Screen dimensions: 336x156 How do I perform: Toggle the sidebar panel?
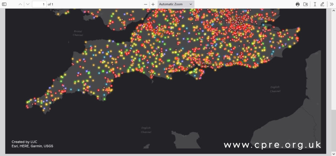[x=4, y=4]
